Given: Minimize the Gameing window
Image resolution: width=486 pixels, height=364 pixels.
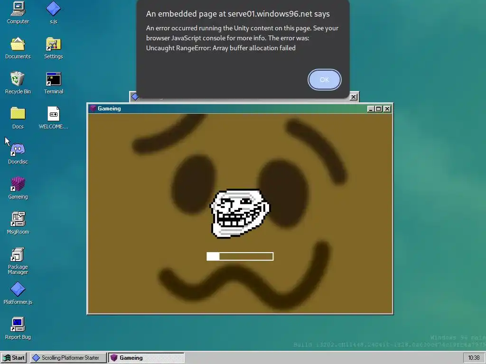Looking at the screenshot, I should 370,109.
